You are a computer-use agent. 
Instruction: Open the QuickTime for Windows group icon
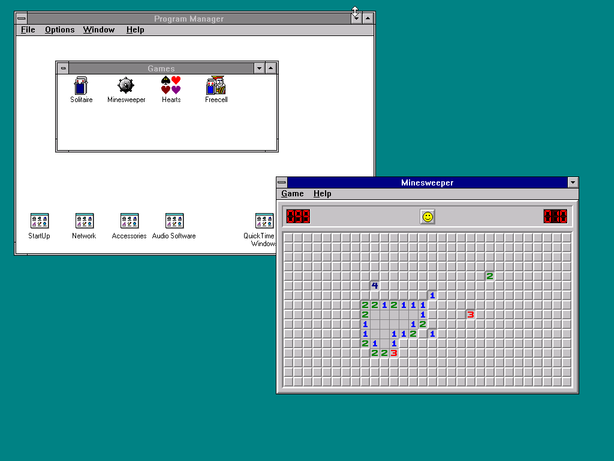point(264,221)
